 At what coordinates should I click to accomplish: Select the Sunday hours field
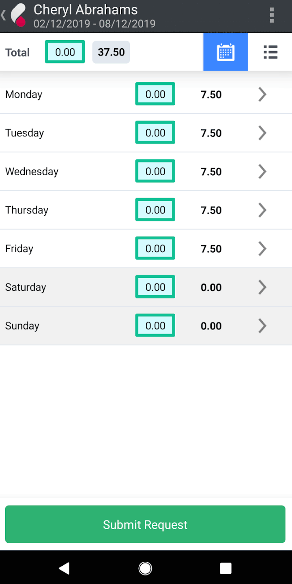(x=155, y=325)
